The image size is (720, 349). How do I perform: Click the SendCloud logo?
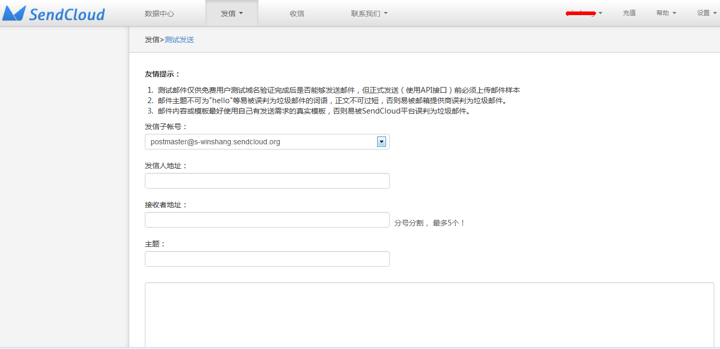[x=54, y=14]
